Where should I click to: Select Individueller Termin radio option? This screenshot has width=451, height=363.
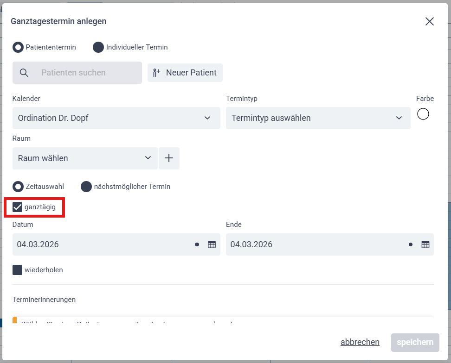[98, 47]
